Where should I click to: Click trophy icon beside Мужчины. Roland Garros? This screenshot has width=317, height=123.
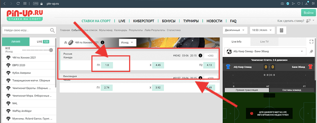click(8, 119)
